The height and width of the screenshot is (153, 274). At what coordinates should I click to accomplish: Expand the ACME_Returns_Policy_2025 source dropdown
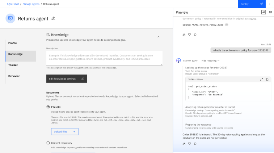[227, 25]
